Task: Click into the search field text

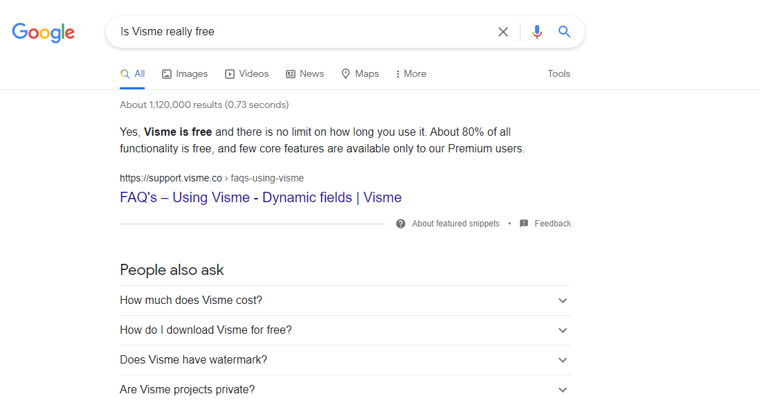Action: point(168,32)
